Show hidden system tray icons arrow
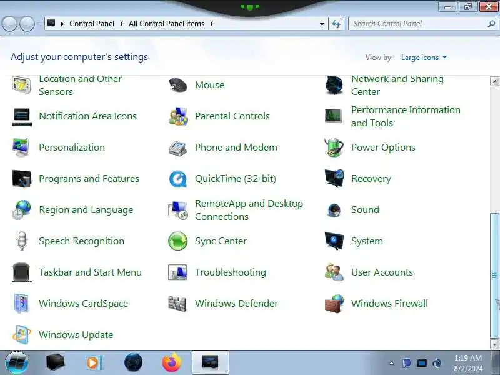 tap(392, 363)
